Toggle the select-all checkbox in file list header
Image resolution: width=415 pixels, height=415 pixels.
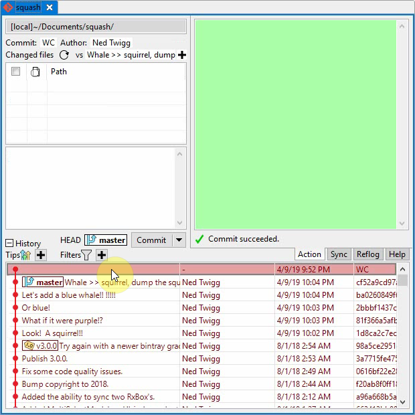(16, 72)
